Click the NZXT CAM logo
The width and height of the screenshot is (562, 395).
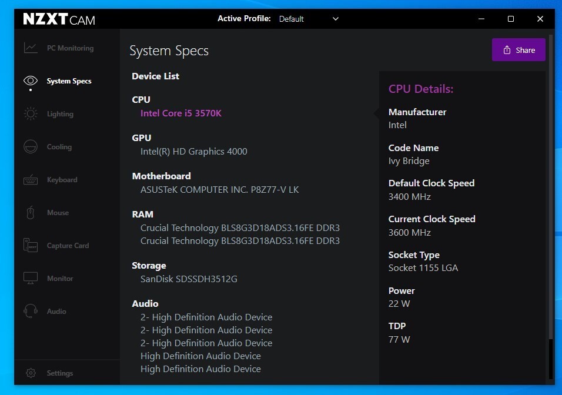(59, 19)
